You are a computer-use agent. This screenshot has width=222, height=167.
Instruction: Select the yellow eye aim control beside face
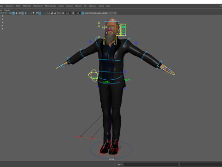coord(103,27)
